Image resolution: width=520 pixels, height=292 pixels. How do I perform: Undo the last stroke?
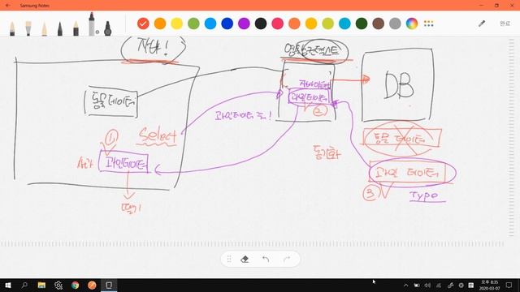(266, 259)
